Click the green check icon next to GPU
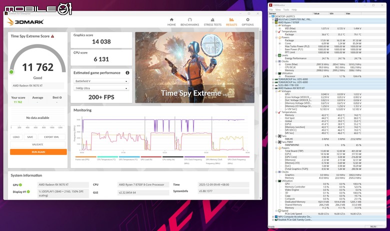Image resolution: width=390 pixels, height=231 pixels. click(x=20, y=185)
